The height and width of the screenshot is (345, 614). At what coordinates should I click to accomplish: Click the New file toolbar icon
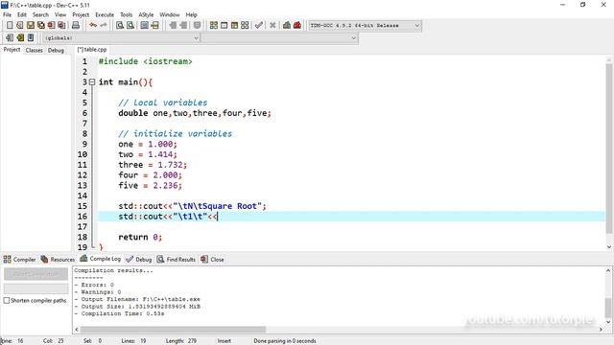tap(10, 26)
